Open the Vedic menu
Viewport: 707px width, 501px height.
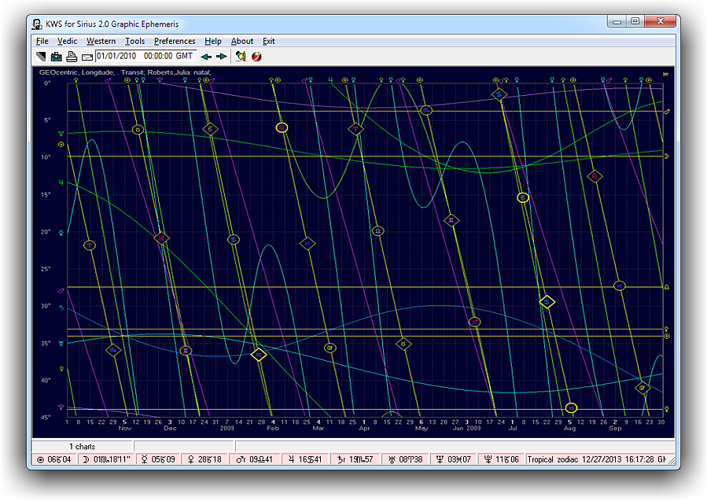(67, 41)
